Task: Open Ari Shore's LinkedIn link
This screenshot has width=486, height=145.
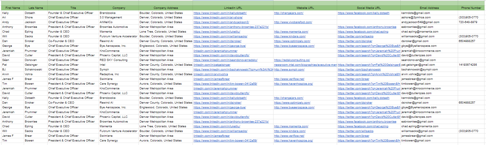Action: click(x=218, y=17)
